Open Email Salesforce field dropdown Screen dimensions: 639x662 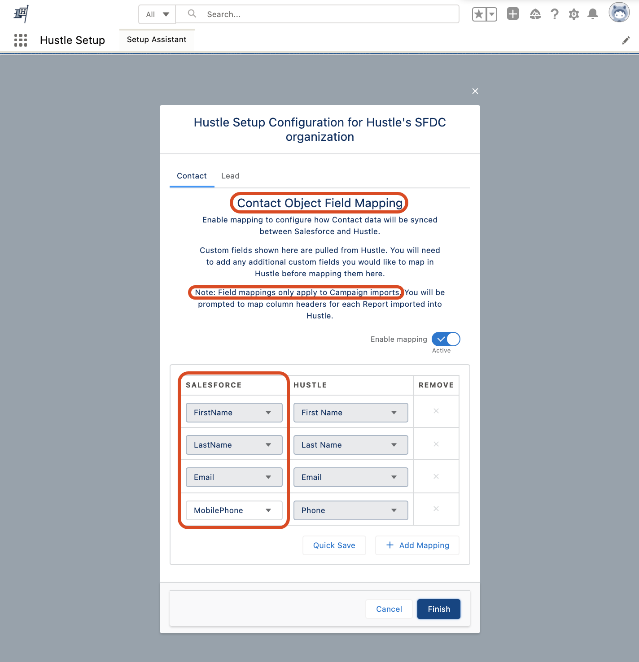point(234,477)
